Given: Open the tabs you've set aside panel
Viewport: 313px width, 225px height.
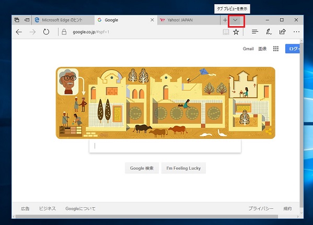Looking at the screenshot, I should (x=17, y=20).
